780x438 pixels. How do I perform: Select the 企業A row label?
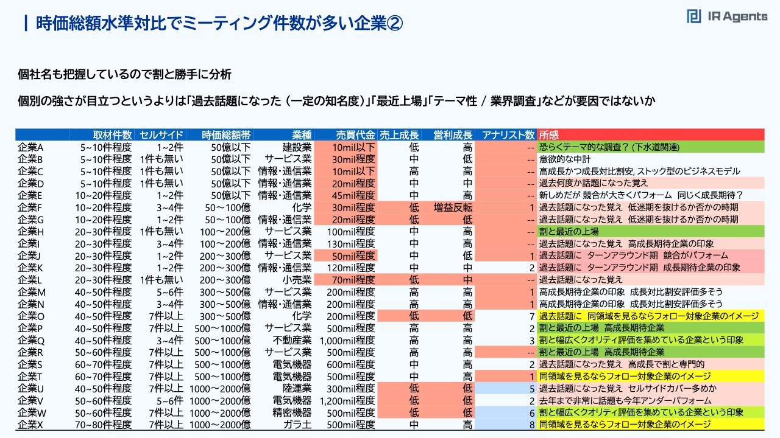point(31,147)
